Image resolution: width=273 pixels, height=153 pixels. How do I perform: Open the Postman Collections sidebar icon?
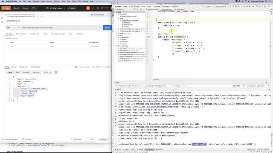click(2, 18)
